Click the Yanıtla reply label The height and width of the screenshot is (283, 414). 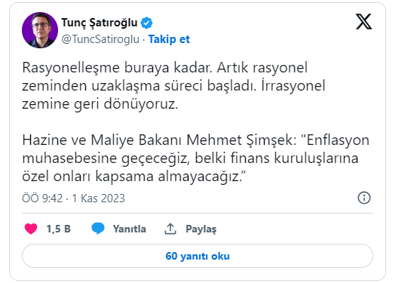[x=130, y=229]
